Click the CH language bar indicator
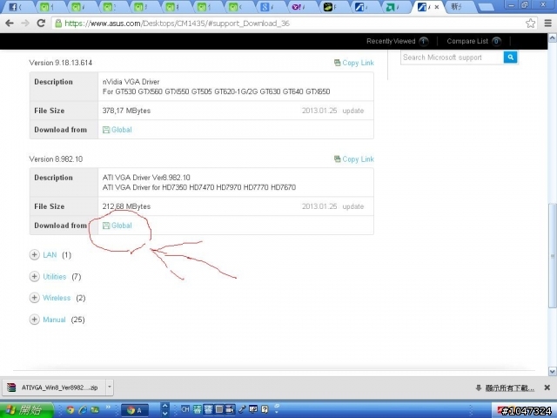The width and height of the screenshot is (557, 418). click(185, 409)
